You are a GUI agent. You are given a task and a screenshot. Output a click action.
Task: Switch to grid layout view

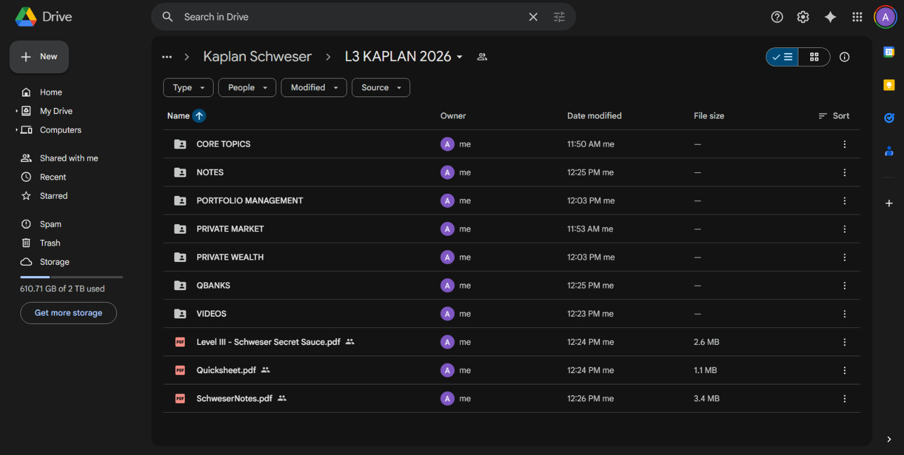click(814, 57)
